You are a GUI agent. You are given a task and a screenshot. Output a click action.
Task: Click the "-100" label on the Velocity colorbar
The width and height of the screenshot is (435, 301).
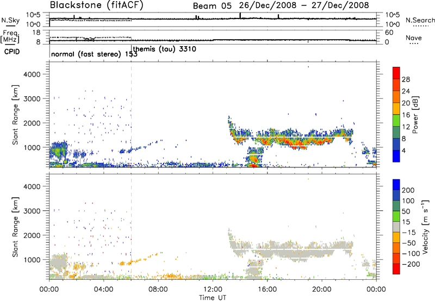[x=411, y=254]
